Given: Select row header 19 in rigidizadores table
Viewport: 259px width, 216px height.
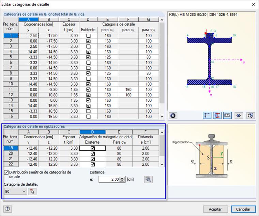Looking at the screenshot, I should (x=11, y=148).
